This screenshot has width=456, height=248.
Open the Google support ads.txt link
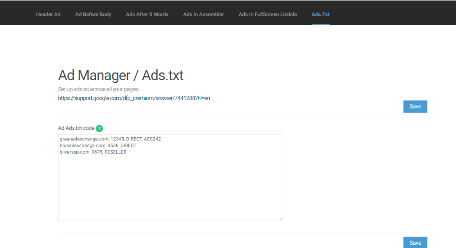[x=134, y=98]
